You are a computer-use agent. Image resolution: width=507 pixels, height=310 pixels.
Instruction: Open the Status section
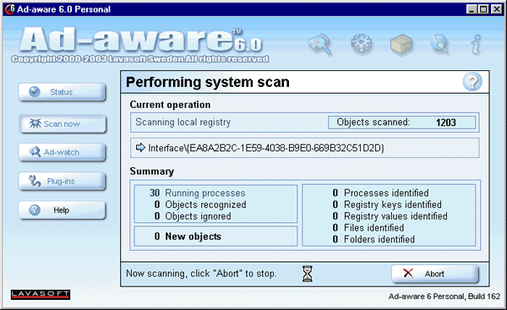click(62, 92)
